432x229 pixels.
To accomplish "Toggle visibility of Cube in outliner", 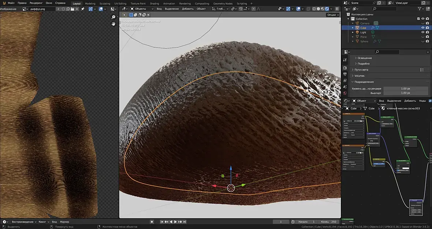I will 422,27.
